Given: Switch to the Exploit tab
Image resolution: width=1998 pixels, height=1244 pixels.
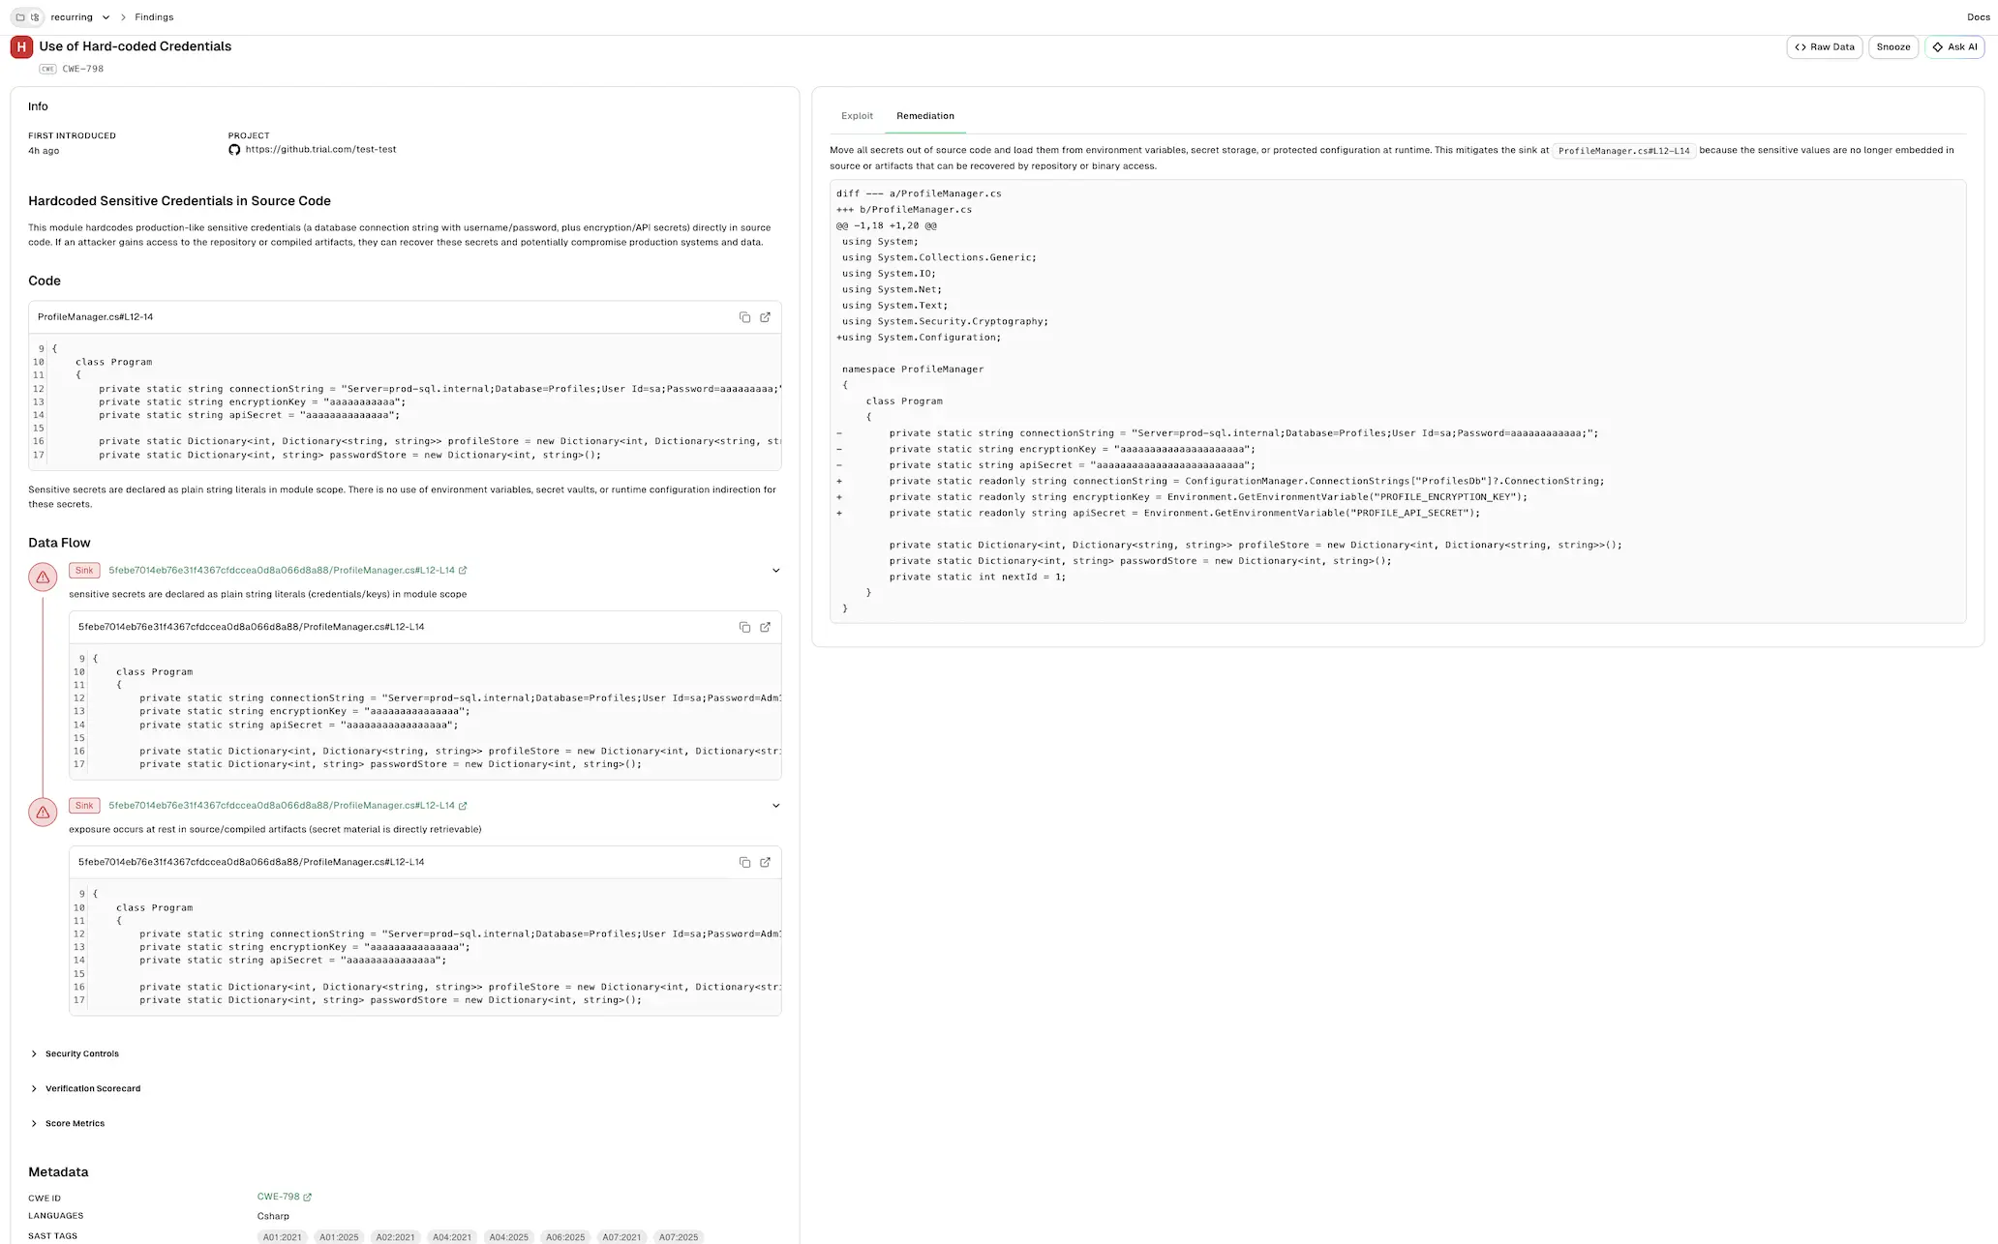Looking at the screenshot, I should [x=857, y=116].
